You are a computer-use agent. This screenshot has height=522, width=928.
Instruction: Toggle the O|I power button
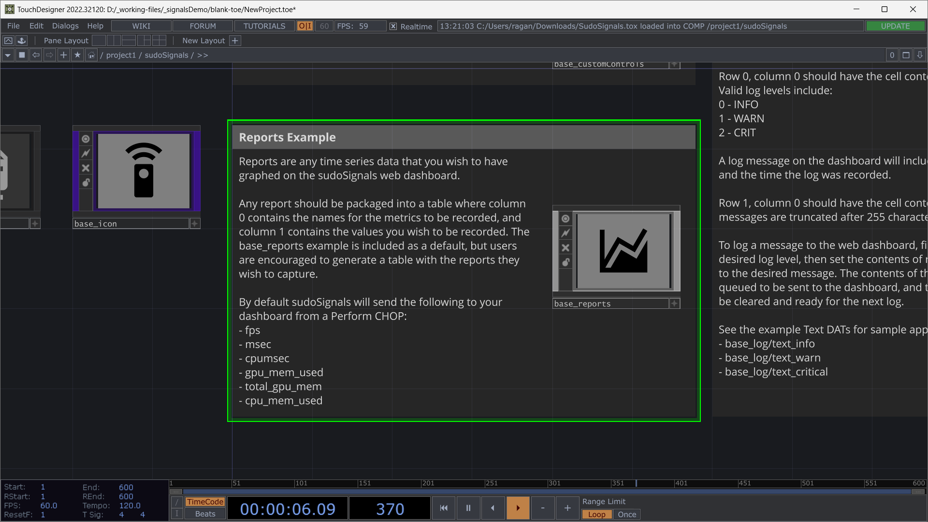point(305,26)
